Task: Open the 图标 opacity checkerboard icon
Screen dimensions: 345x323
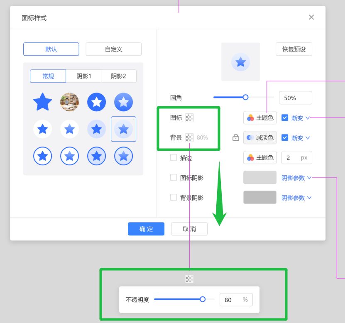Action: [x=189, y=118]
